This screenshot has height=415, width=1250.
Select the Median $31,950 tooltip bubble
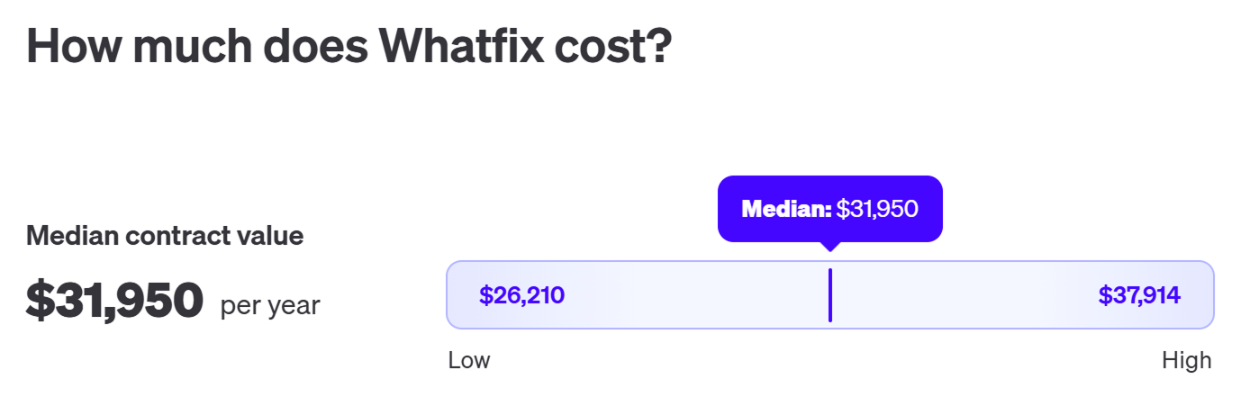tap(829, 209)
